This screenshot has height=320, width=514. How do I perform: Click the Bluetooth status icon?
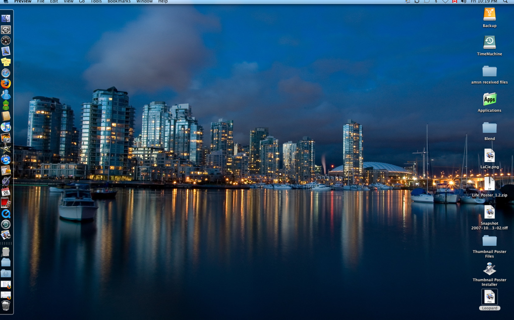pyautogui.click(x=436, y=2)
